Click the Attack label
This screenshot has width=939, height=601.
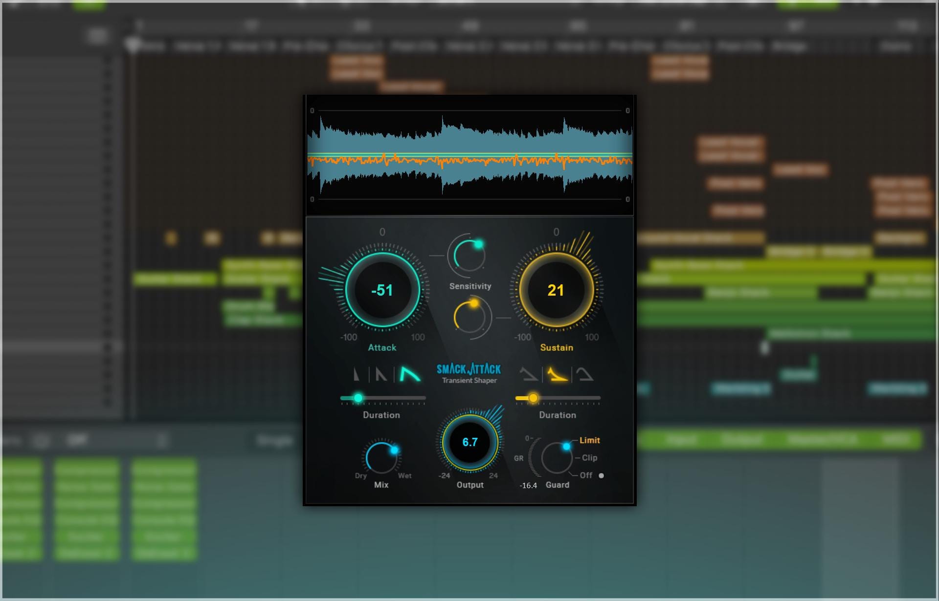[x=382, y=347]
